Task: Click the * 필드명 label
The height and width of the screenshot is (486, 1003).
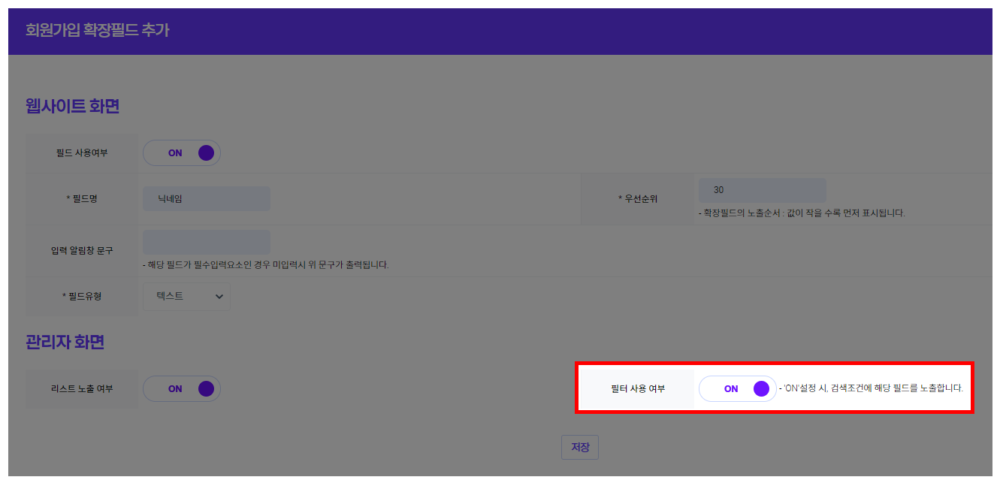Action: [82, 199]
